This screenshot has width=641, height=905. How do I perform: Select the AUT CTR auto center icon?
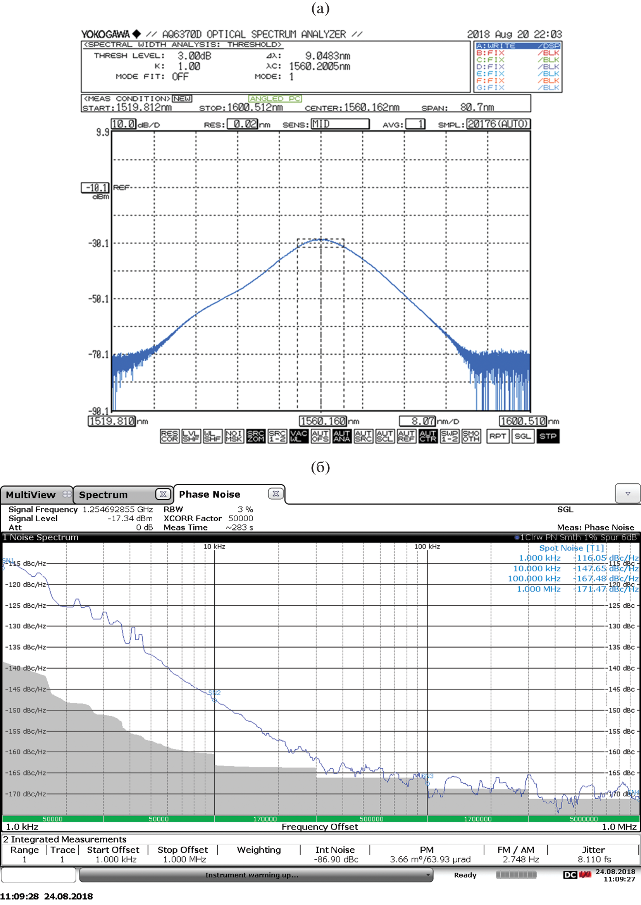click(428, 436)
